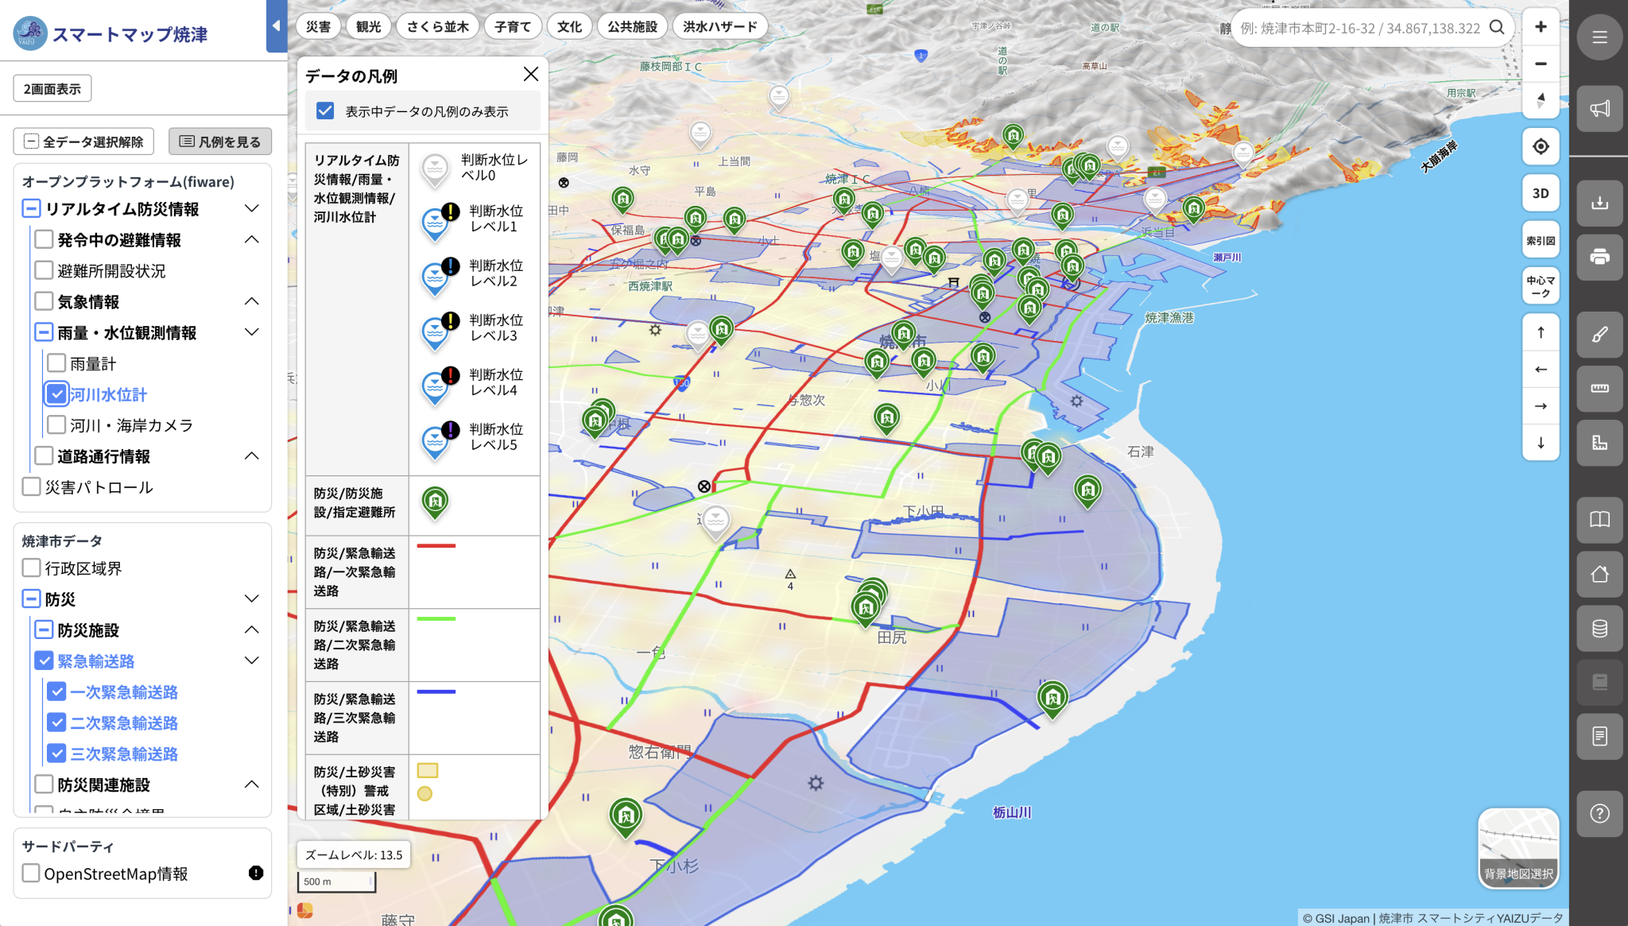Viewport: 1628px width, 926px height.
Task: Activate the drawing brush tool
Action: coord(1599,335)
